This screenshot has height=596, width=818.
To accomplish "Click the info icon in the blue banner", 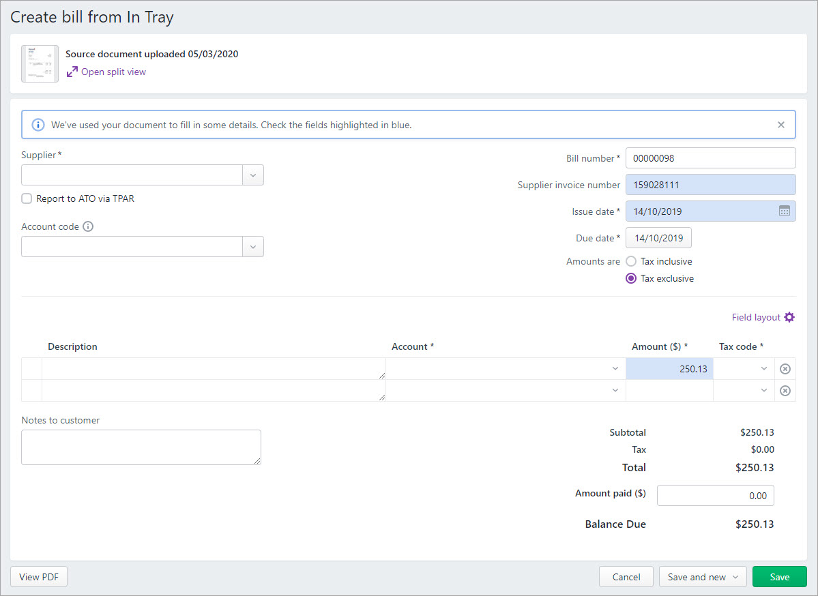I will coord(38,124).
